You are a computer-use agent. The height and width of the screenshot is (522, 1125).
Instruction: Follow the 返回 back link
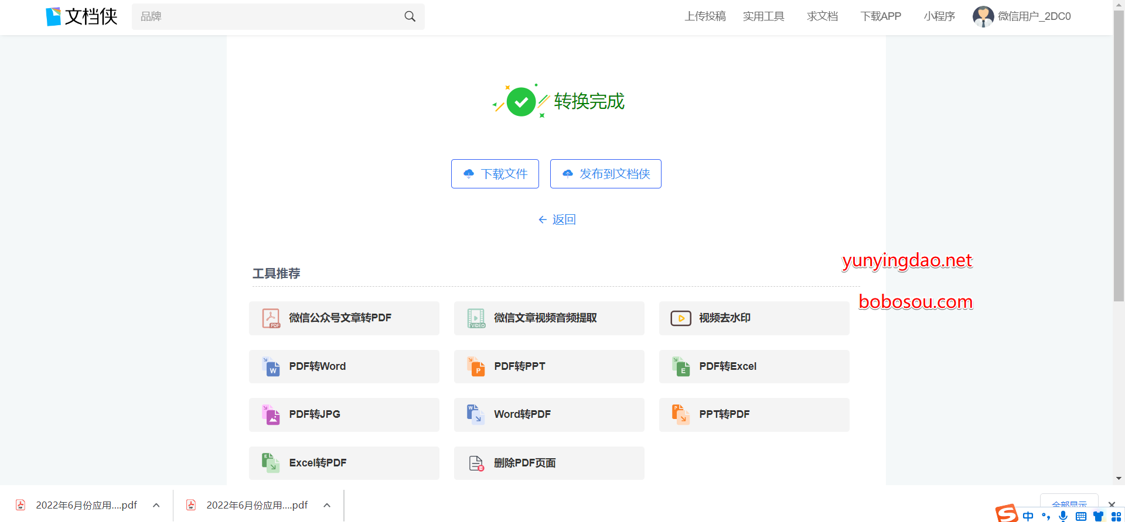point(557,219)
